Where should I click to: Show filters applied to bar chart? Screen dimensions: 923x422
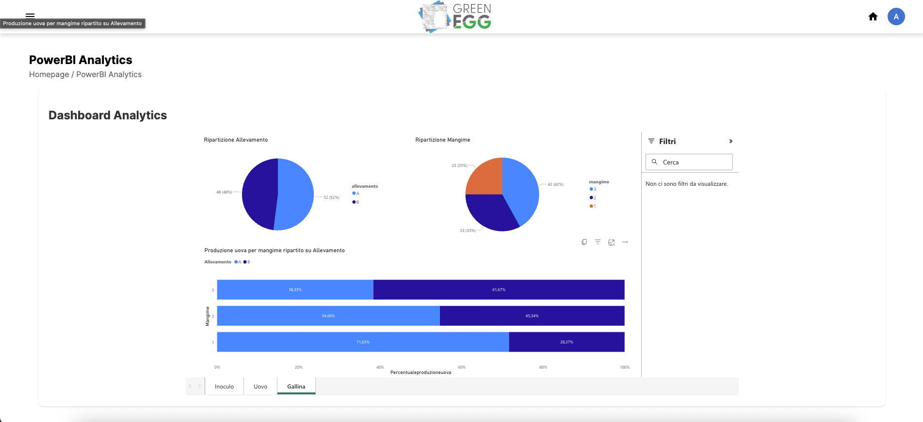click(598, 242)
